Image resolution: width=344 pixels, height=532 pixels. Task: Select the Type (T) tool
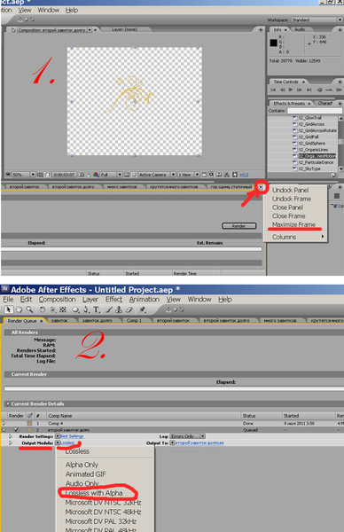97,309
